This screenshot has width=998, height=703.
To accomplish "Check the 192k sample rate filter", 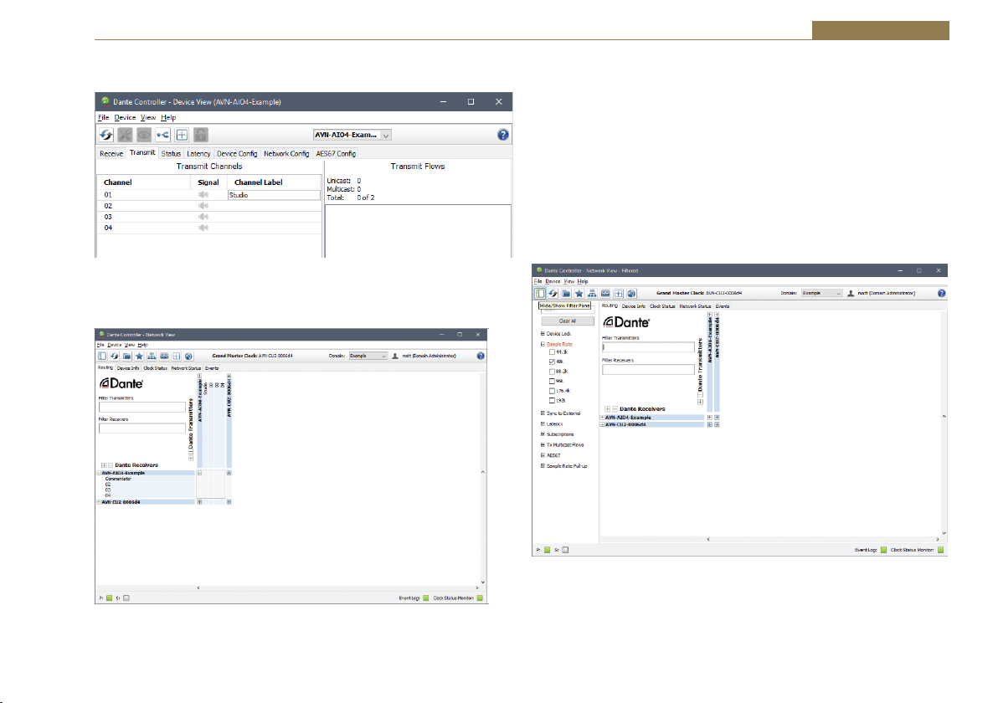I will 552,401.
